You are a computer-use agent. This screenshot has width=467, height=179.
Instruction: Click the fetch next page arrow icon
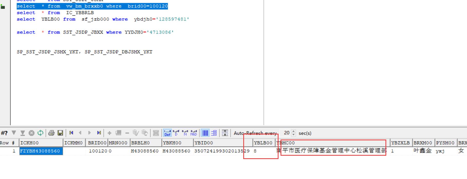pos(14,133)
